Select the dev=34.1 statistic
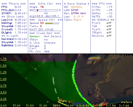Viewport: 133px width, 107px height. tap(52, 16)
